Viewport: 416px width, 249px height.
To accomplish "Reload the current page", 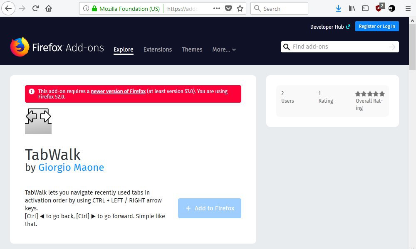I will click(x=35, y=8).
